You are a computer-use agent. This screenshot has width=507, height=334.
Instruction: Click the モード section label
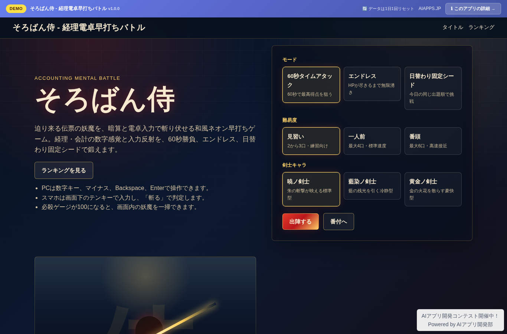pos(290,60)
